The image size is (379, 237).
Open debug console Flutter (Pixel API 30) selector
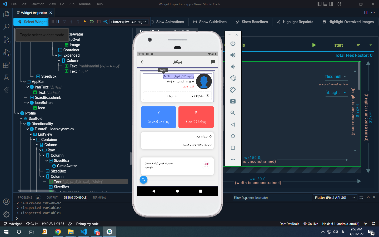[335, 198]
